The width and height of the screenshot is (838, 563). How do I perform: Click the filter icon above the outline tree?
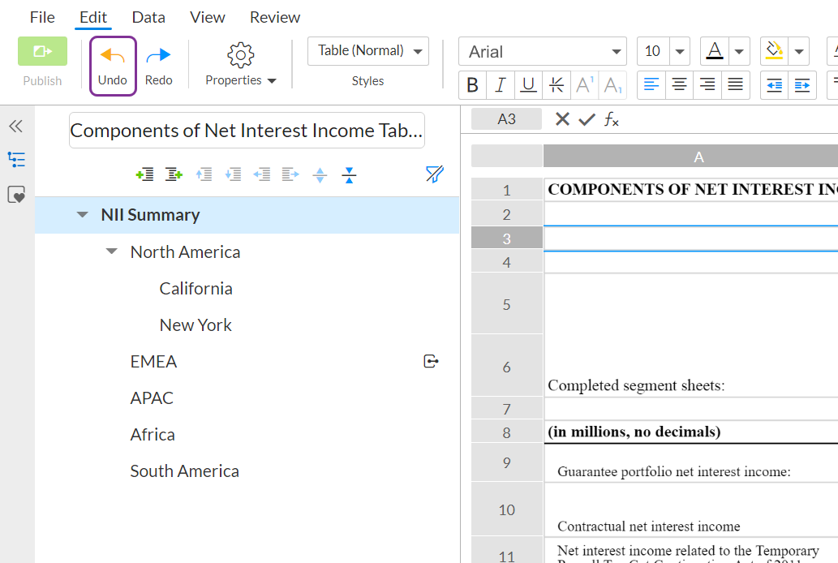coord(435,174)
